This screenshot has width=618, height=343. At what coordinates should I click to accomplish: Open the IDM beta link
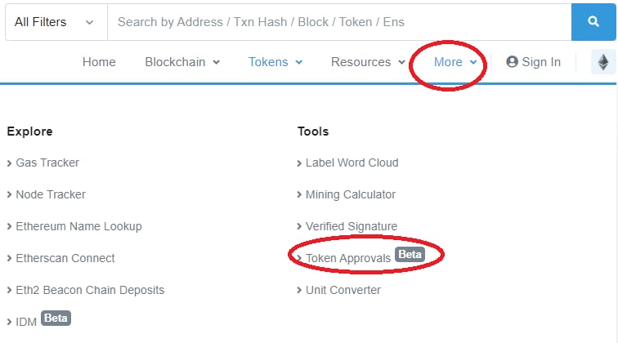tap(39, 320)
